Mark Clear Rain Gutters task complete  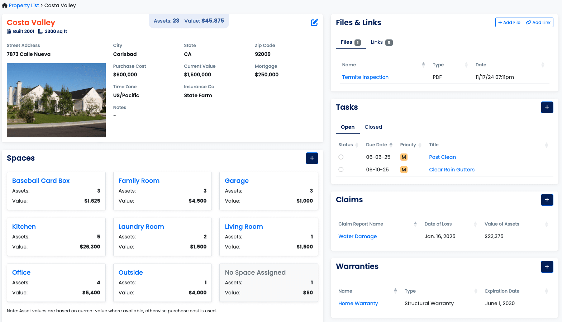tap(341, 170)
